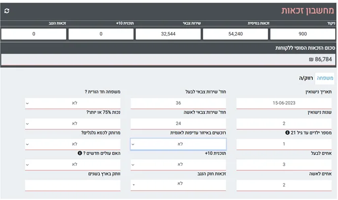The height and width of the screenshot is (200, 338).
Task: Expand the תוכנית +10 dropdown
Action: pyautogui.click(x=178, y=164)
